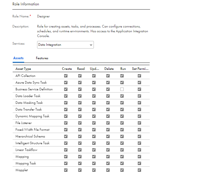Screen dimensions: 213x172
Task: Toggle Create for Mapplet
Action: 66,170
